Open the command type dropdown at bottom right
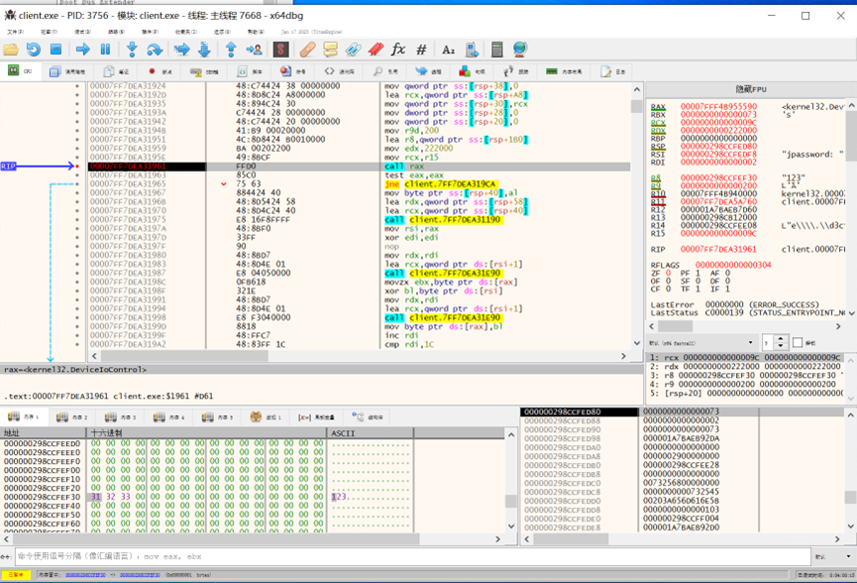Viewport: 857px width, 583px height. pyautogui.click(x=832, y=557)
